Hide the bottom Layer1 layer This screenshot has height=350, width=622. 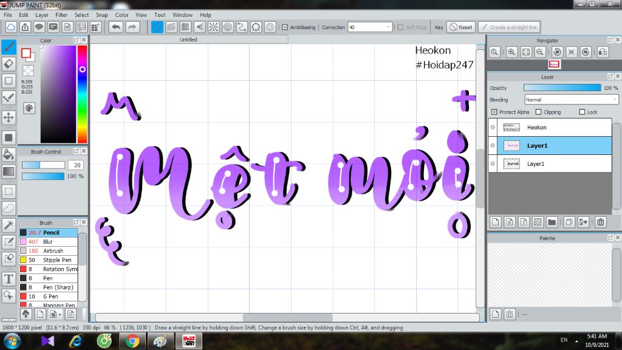coord(493,164)
